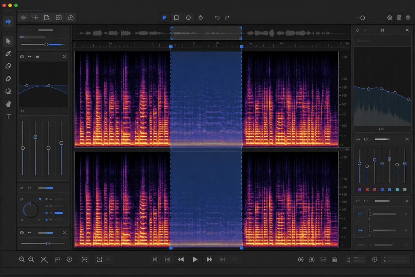The image size is (415, 277).
Task: Click the circled plus icon in bottom toolbar
Action: (69, 259)
